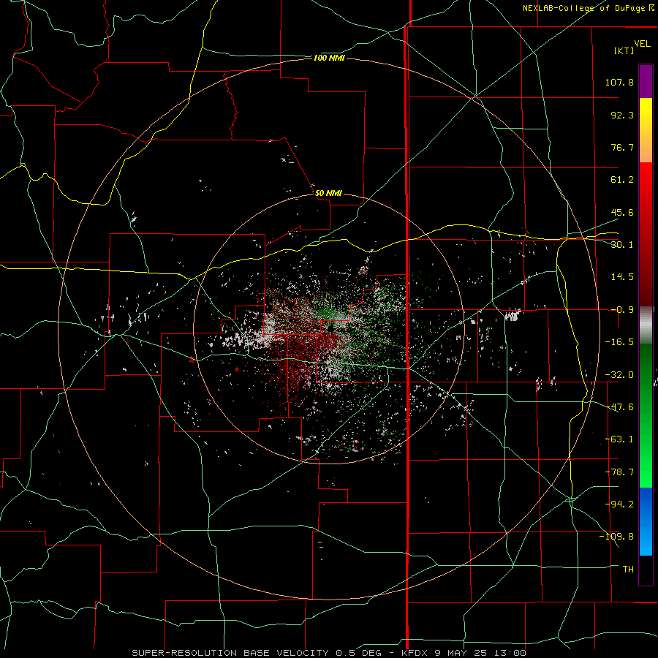
Task: Pick the purple segment of velocity color bar
Action: click(646, 82)
